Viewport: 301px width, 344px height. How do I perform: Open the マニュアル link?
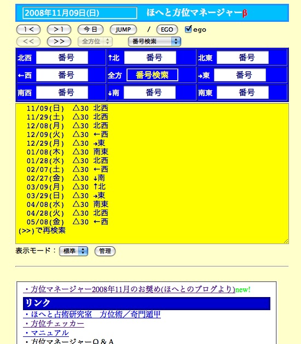point(46,333)
